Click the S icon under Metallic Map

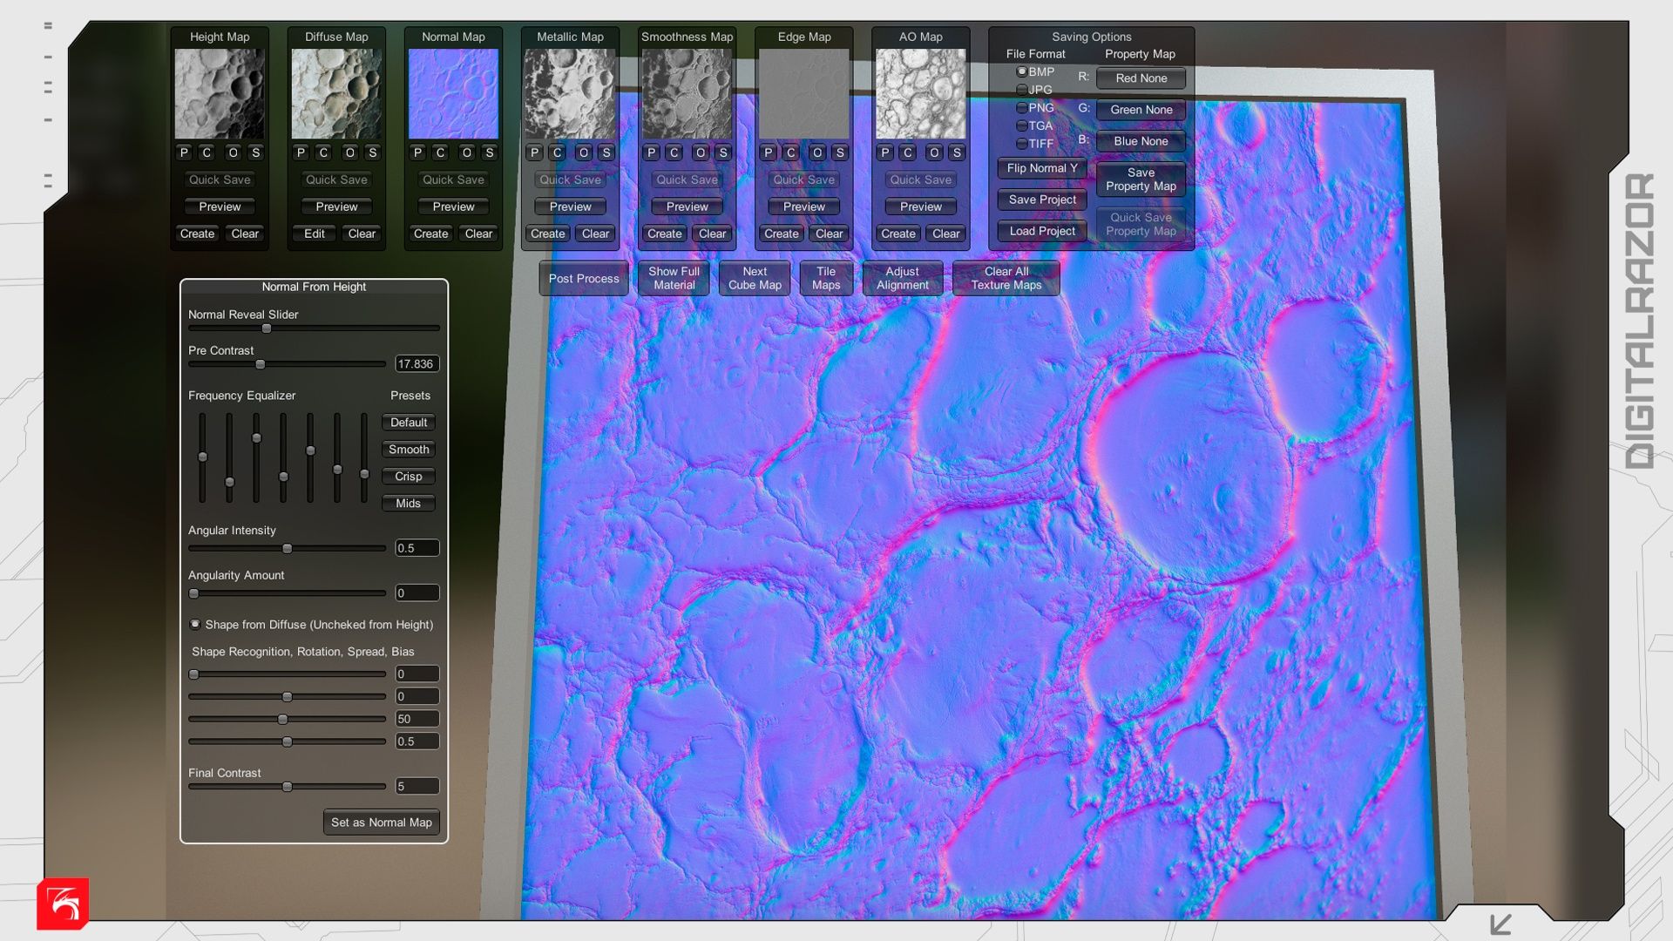(606, 152)
